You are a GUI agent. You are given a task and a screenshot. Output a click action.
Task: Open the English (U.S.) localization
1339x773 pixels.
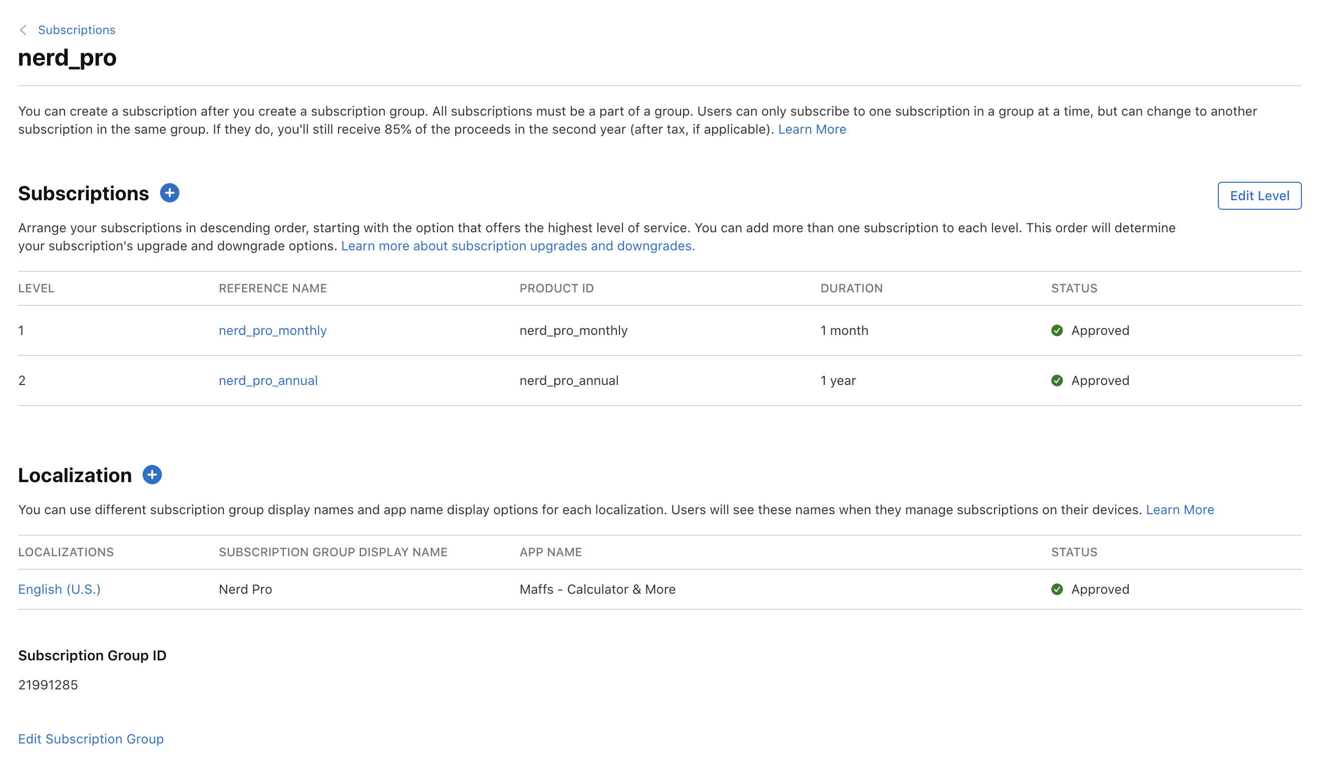tap(59, 589)
